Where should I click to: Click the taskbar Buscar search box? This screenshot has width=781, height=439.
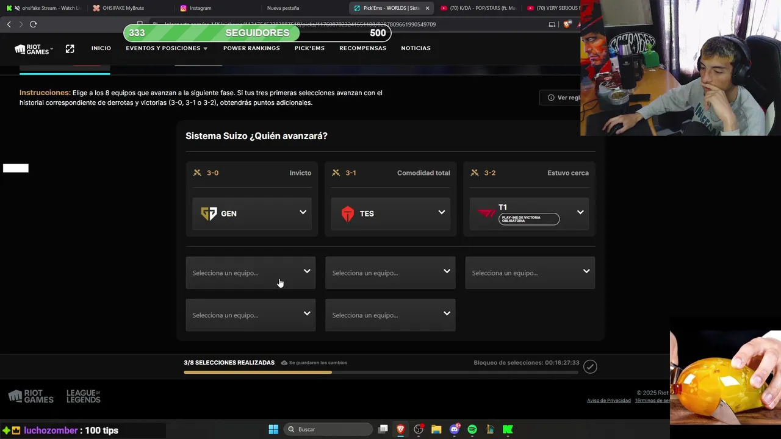pos(329,429)
